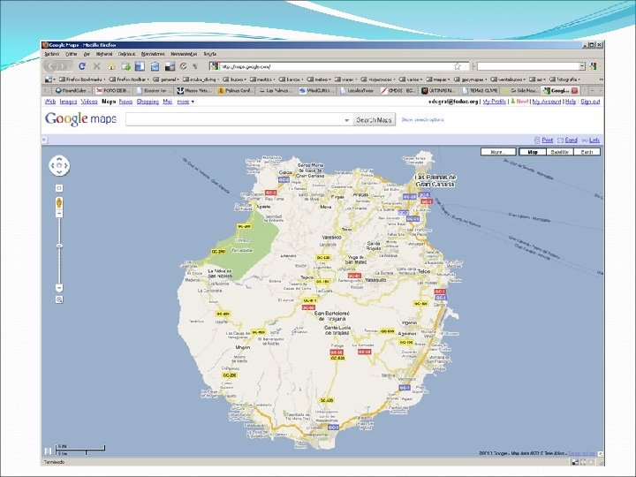
Task: Open the 'buceo' bookmarks folder
Action: [234, 79]
